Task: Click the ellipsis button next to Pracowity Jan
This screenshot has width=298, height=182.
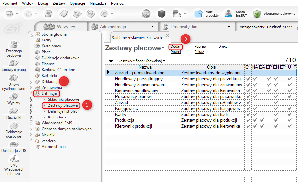Action: 223,27
